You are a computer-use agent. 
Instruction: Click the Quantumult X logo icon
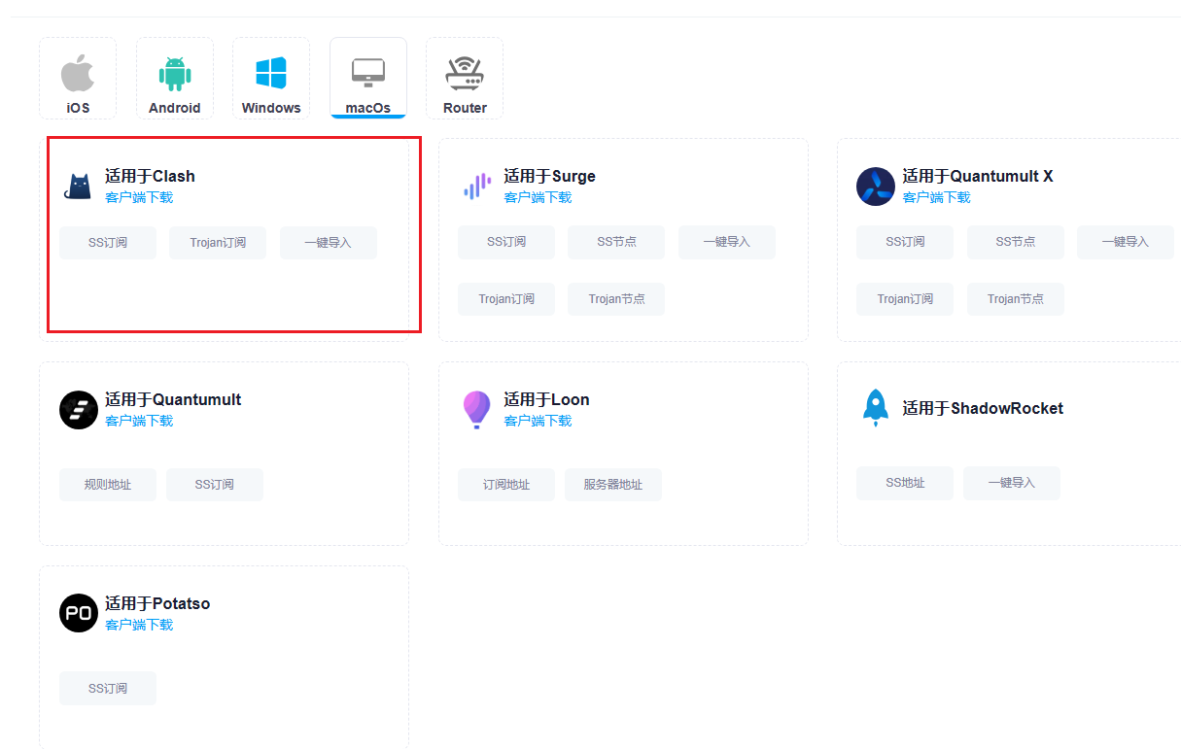pos(875,187)
